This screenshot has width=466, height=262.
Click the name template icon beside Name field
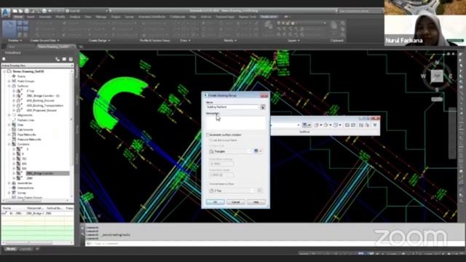(263, 107)
